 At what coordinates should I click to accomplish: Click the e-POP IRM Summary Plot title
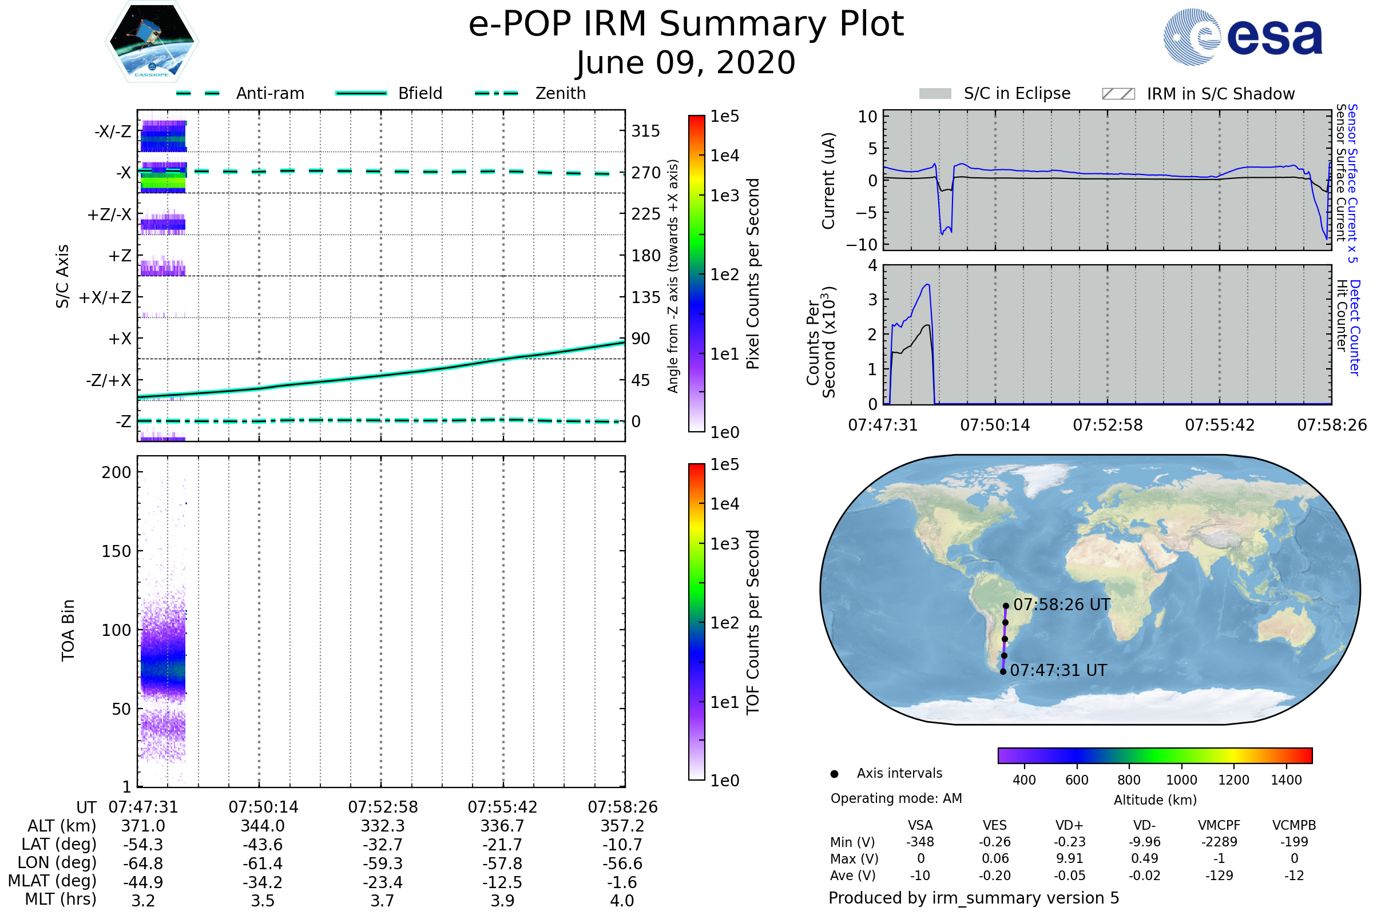(686, 25)
